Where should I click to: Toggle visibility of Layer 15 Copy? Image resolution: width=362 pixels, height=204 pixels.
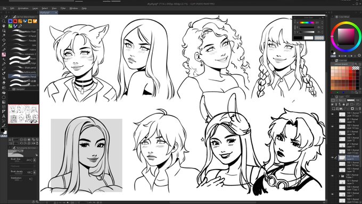[332, 114]
